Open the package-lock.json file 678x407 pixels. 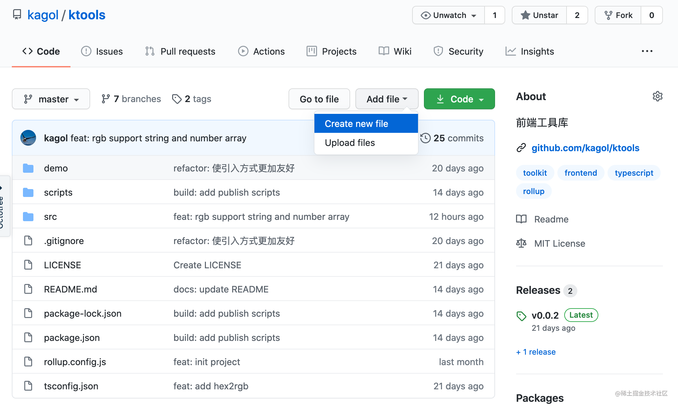coord(83,313)
